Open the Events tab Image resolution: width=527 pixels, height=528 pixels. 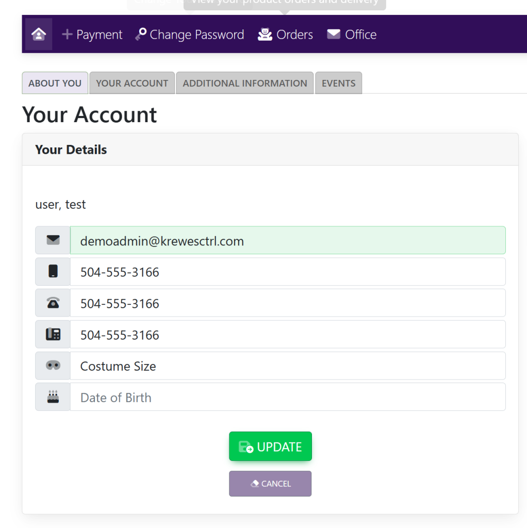coord(338,83)
